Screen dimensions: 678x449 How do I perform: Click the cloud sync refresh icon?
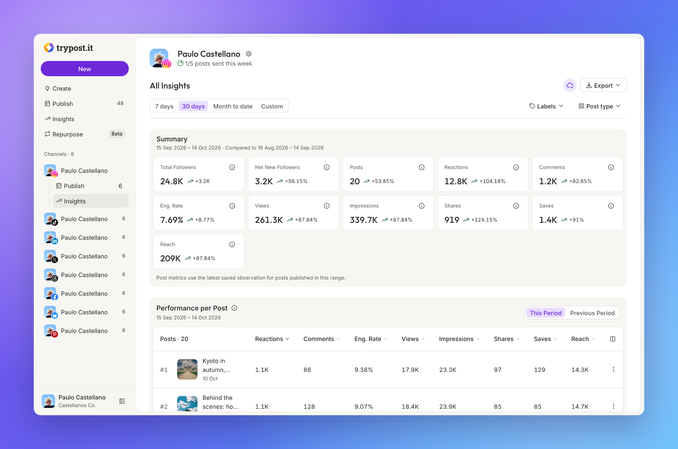(x=570, y=85)
